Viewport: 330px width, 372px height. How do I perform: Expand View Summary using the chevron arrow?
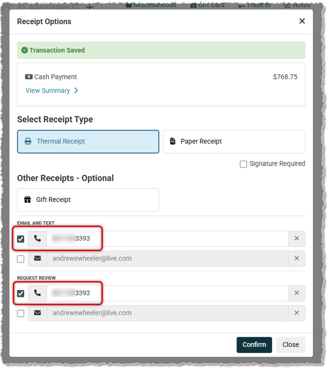coord(76,90)
